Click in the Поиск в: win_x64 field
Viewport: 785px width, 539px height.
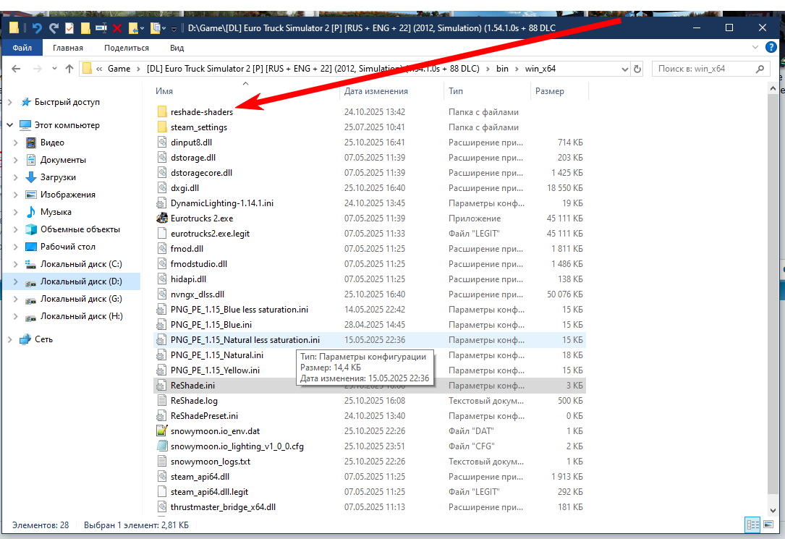pos(704,69)
